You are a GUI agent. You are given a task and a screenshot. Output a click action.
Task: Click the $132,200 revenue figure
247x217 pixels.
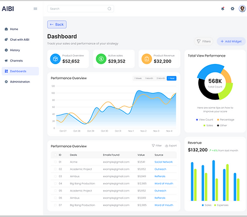click(198, 150)
